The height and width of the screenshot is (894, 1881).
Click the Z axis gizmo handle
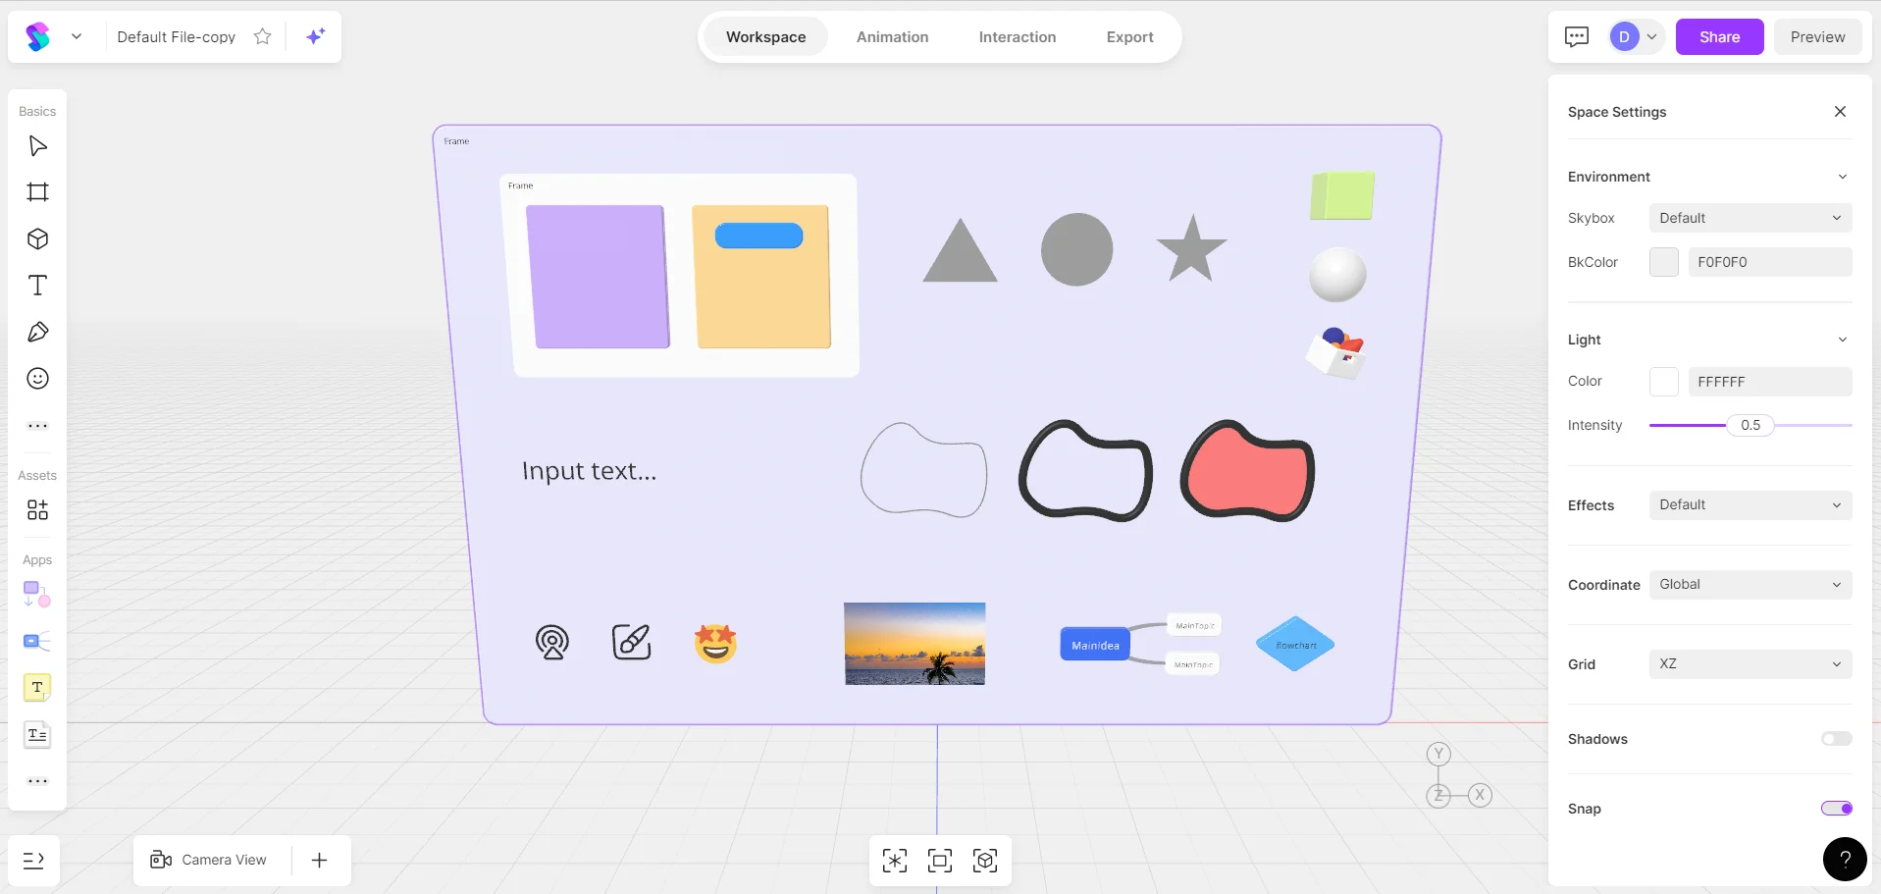click(1438, 795)
